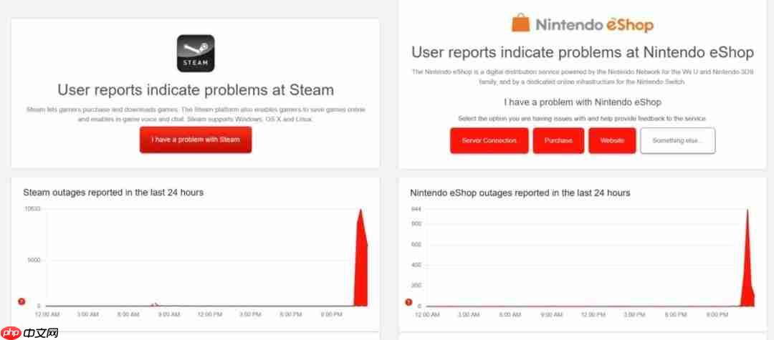Open the red help icon on Nintendo eShop chart

click(408, 302)
